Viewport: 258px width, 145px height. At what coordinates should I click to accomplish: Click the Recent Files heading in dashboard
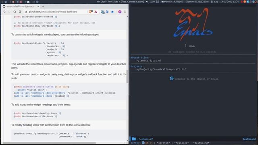point(140,58)
